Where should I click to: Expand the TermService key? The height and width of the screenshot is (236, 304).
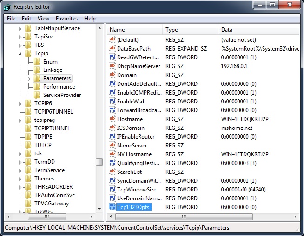20,171
